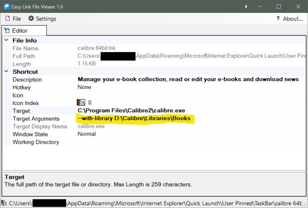Select the Hotkey row label
The image size is (308, 208).
click(x=22, y=87)
